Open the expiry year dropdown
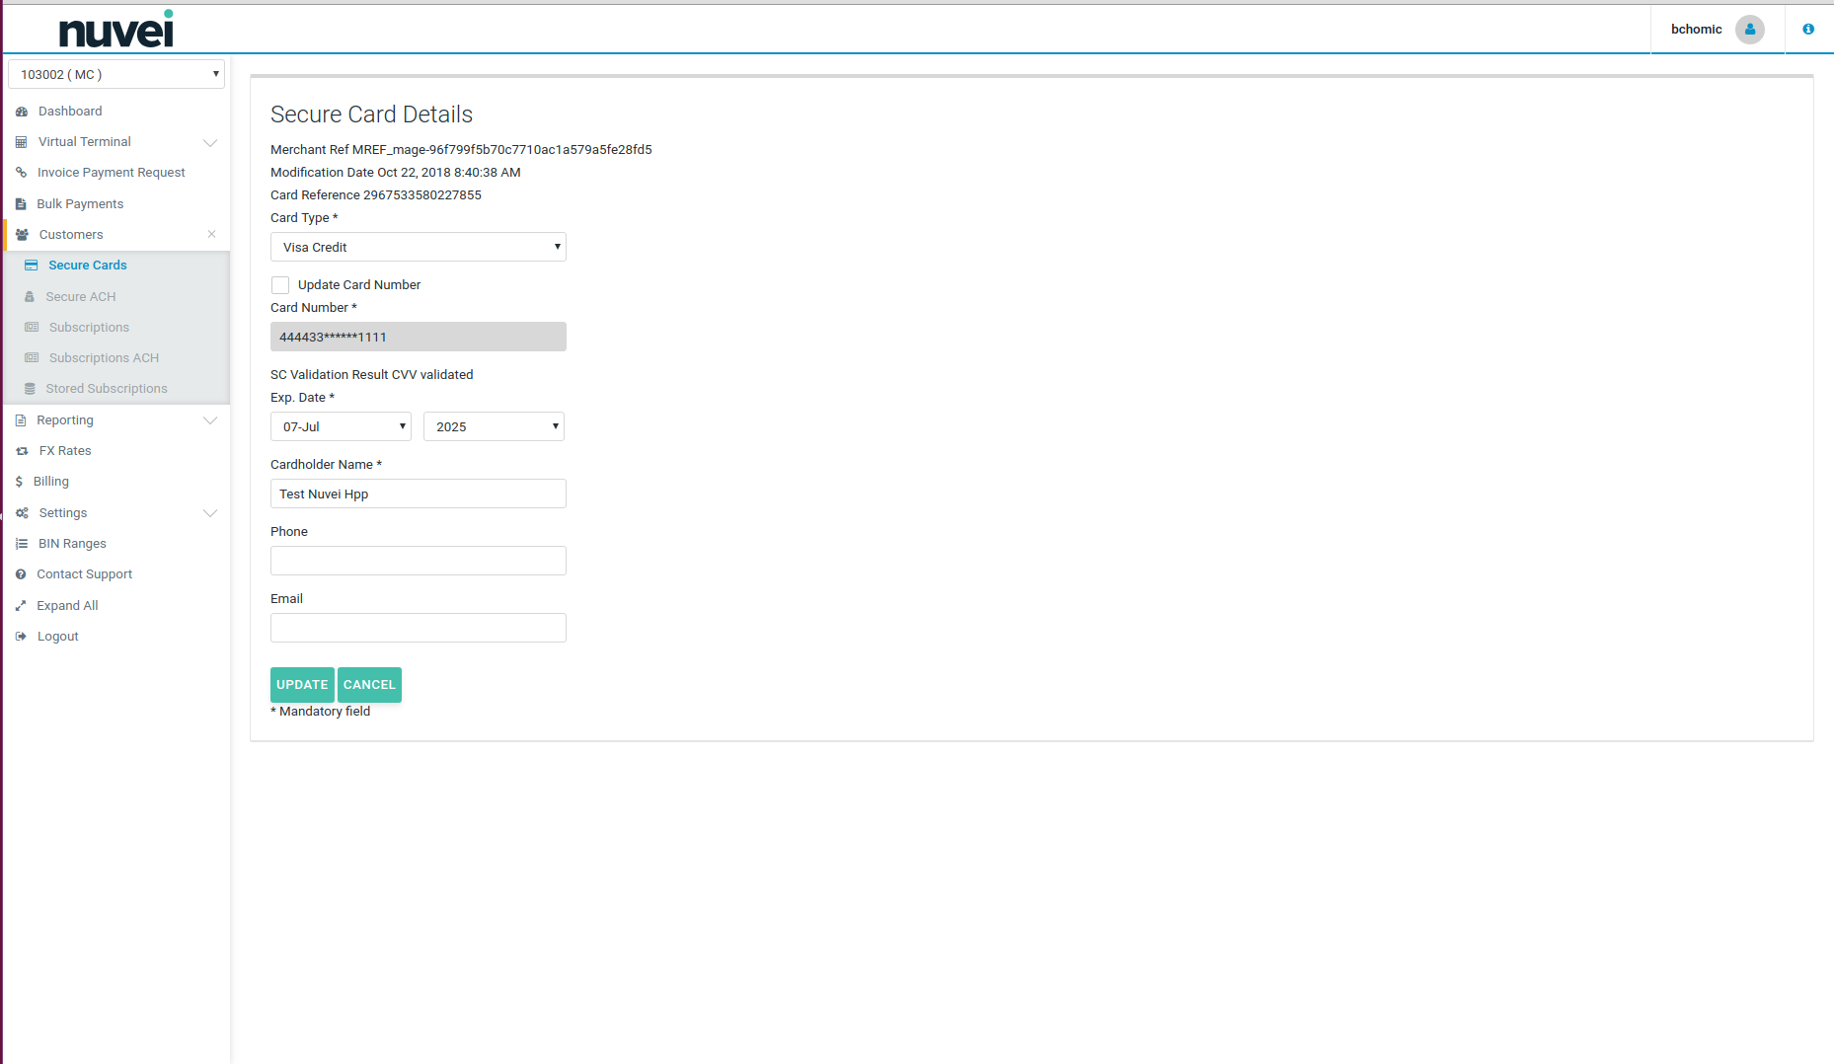 click(494, 426)
